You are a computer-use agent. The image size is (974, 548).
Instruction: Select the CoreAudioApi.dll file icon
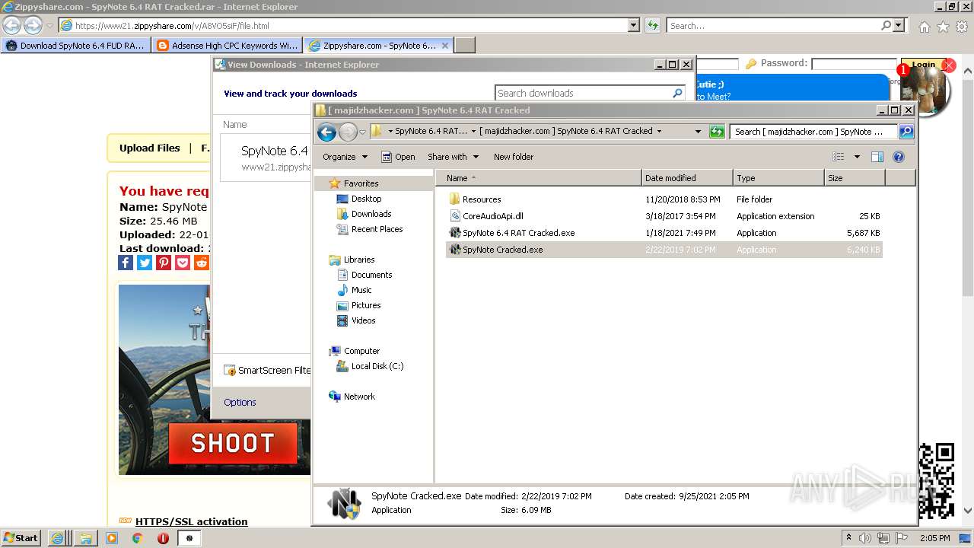coord(455,216)
